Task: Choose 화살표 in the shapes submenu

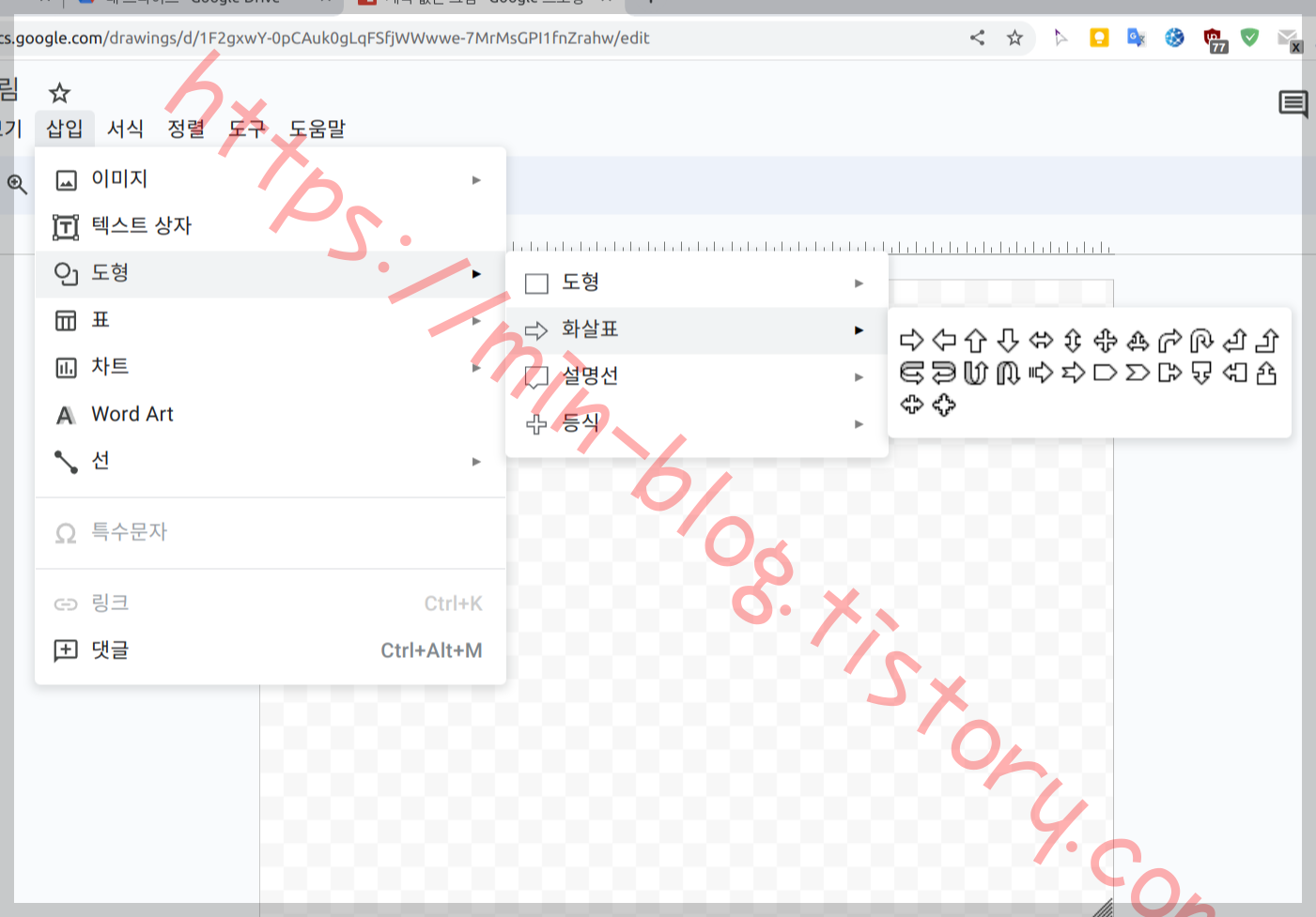Action: pyautogui.click(x=697, y=330)
